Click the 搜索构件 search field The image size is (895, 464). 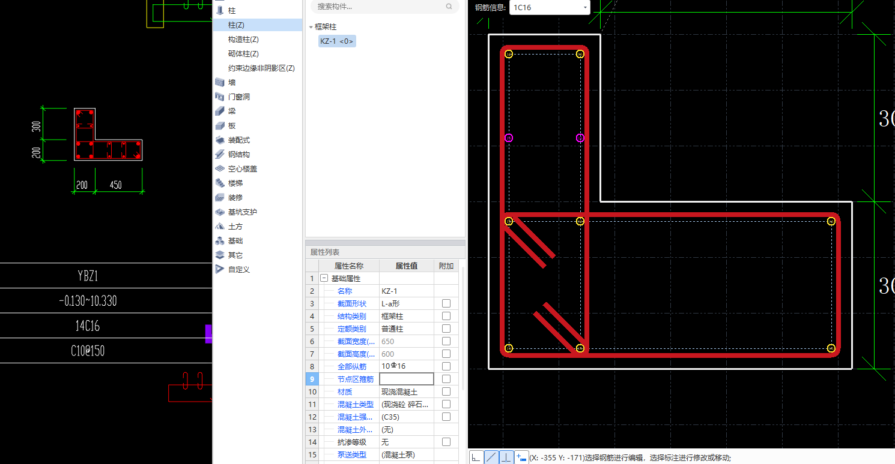(x=385, y=7)
